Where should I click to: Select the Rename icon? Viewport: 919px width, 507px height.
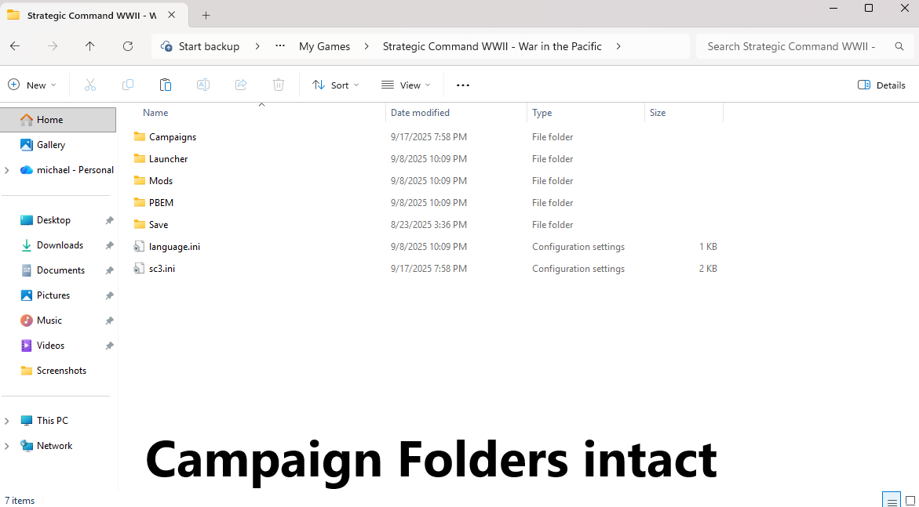[202, 85]
